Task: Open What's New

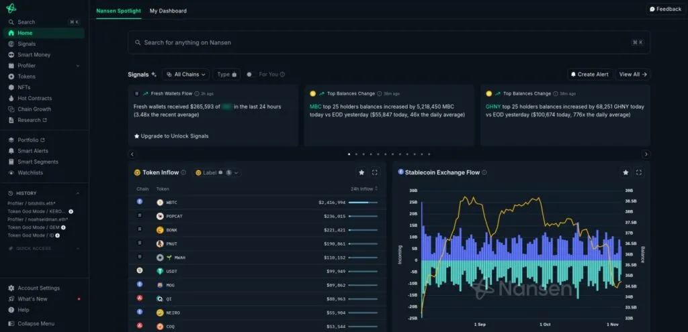Action: click(32, 298)
